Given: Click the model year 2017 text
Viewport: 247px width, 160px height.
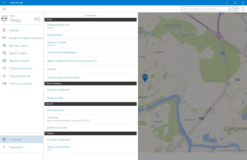Looking at the screenshot, I should pos(12,16).
